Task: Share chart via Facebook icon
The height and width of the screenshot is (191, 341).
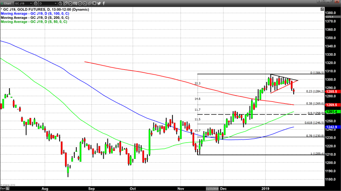Action: click(x=104, y=3)
